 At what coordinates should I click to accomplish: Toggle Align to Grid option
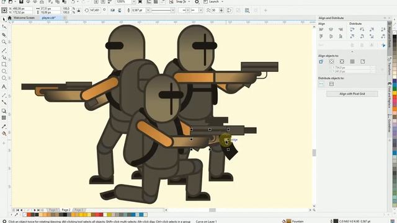click(x=352, y=61)
